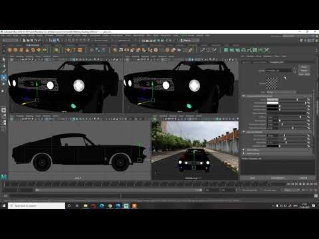This screenshot has width=319, height=239.
Task: Click the Presets button in Attribute Editor
Action: coord(304,70)
